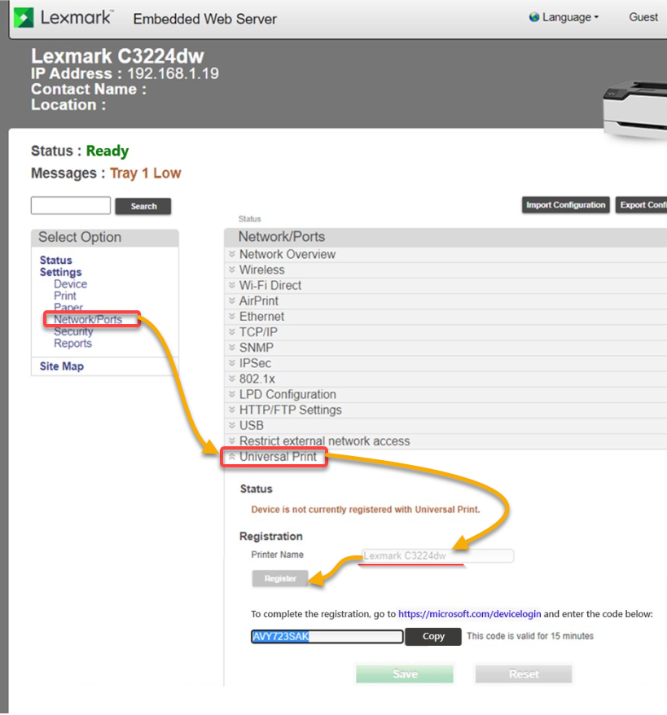Click the Export Configuration button

(x=641, y=205)
